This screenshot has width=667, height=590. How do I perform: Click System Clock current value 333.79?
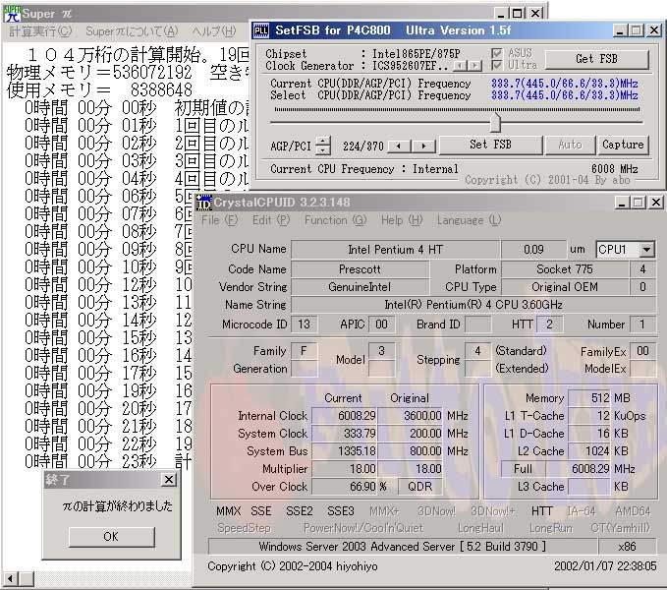(345, 434)
